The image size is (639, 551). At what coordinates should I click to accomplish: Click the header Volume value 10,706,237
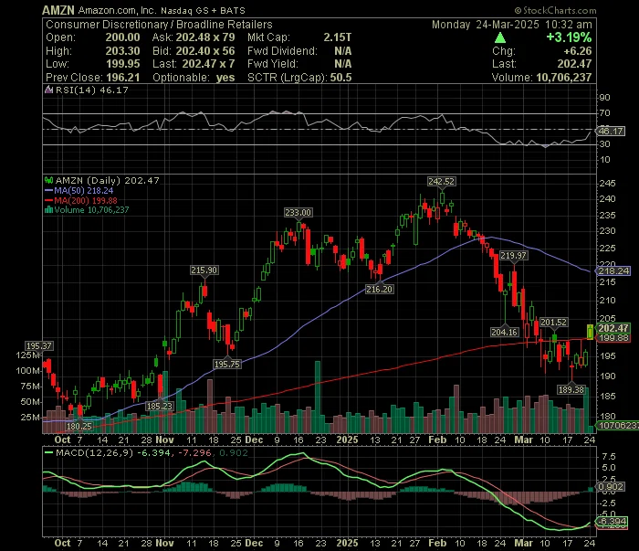[564, 78]
